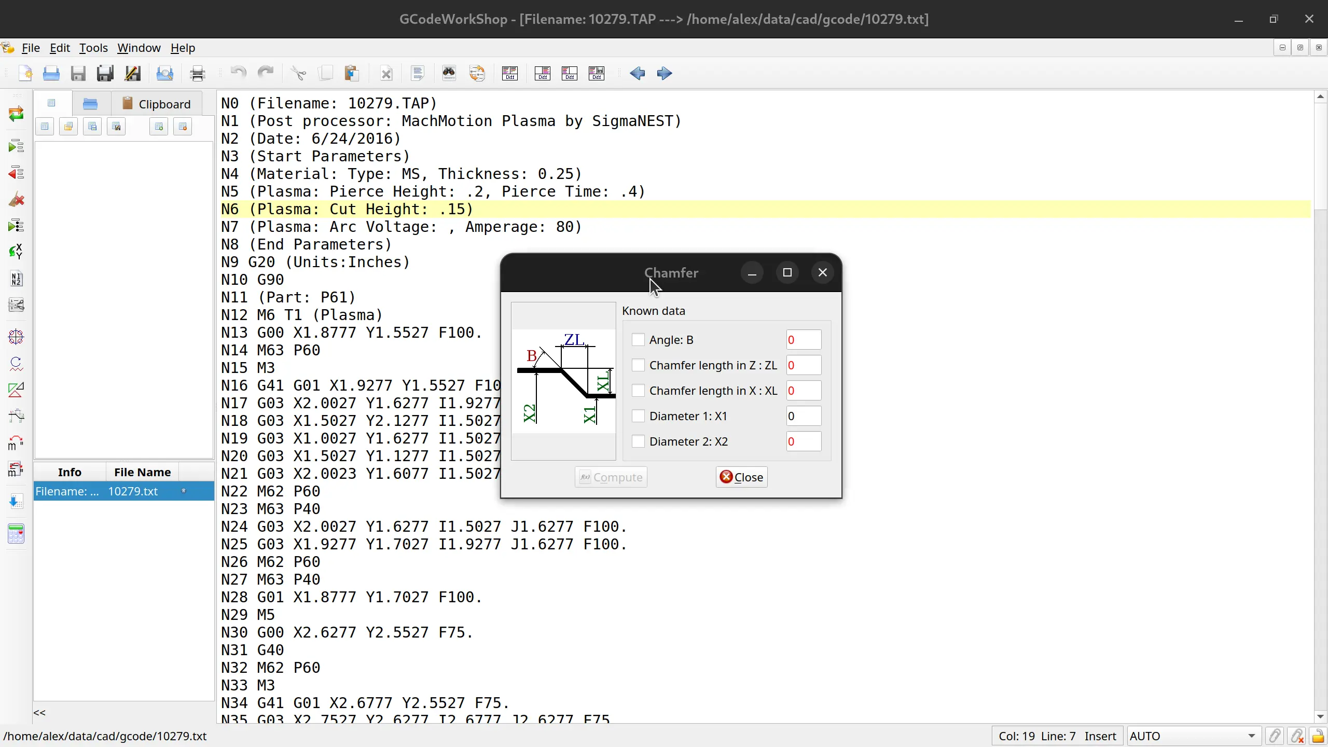Open the triangle solver sidebar icon
The height and width of the screenshot is (747, 1328).
point(16,390)
